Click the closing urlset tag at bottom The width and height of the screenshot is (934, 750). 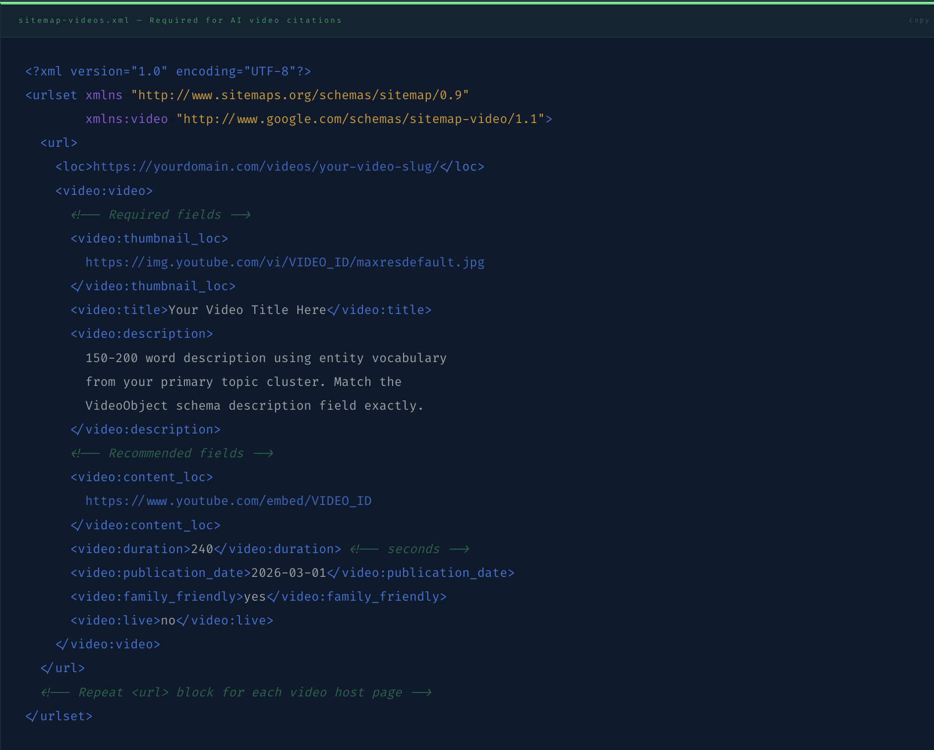(x=58, y=716)
